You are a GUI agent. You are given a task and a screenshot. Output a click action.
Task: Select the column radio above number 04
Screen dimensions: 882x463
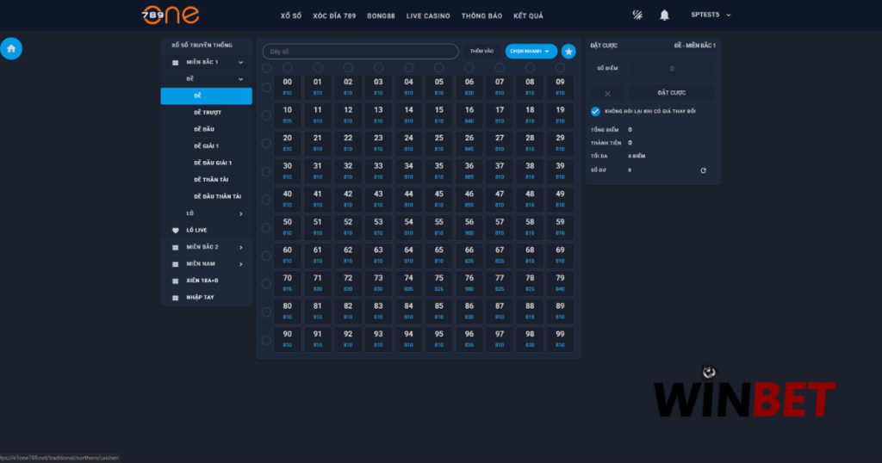409,68
